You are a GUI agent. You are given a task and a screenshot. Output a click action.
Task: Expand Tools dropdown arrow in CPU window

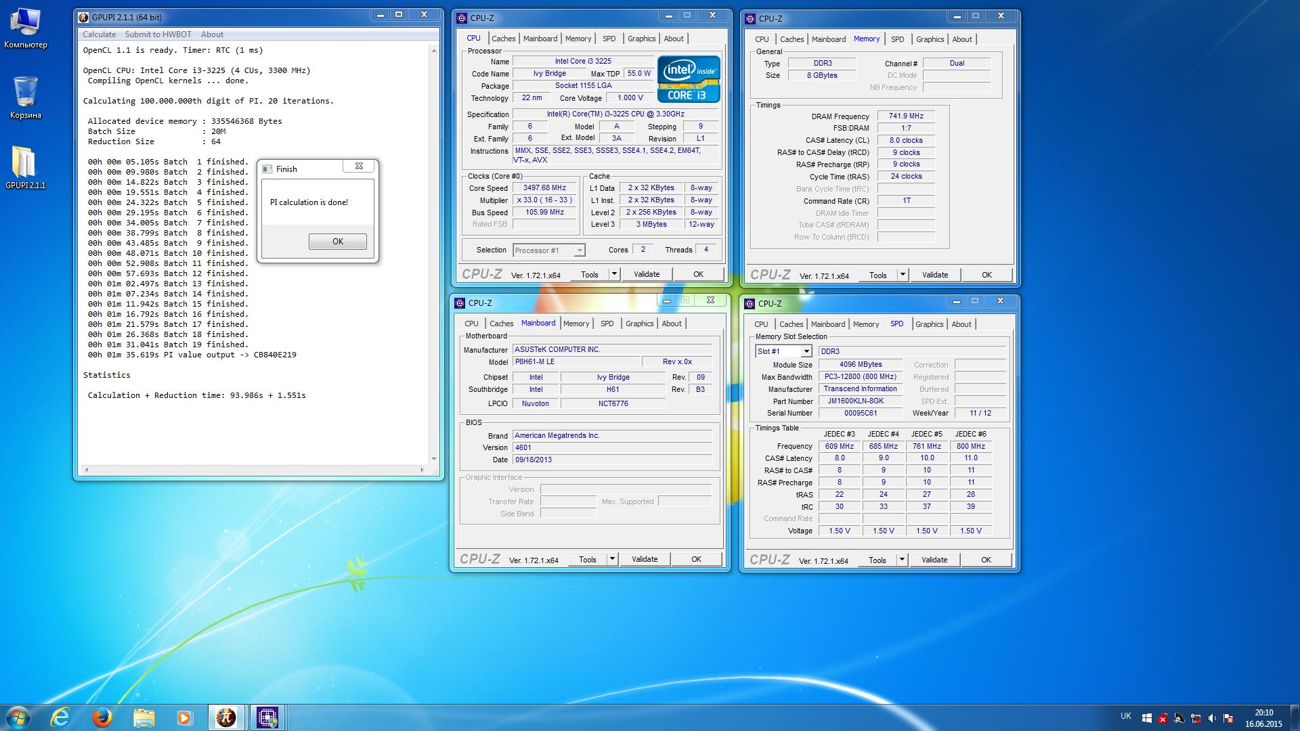point(614,274)
